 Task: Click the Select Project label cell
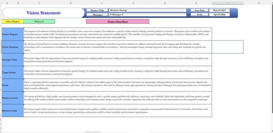[12, 22]
